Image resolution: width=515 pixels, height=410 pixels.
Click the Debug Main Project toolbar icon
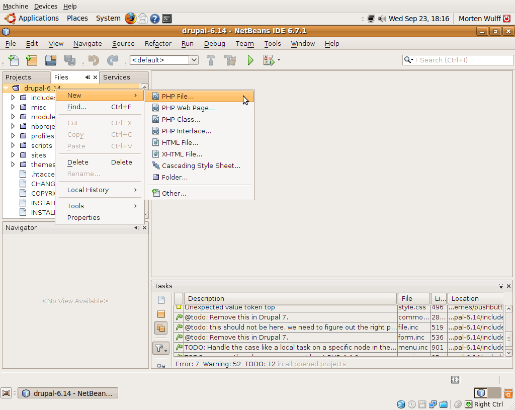[x=269, y=60]
